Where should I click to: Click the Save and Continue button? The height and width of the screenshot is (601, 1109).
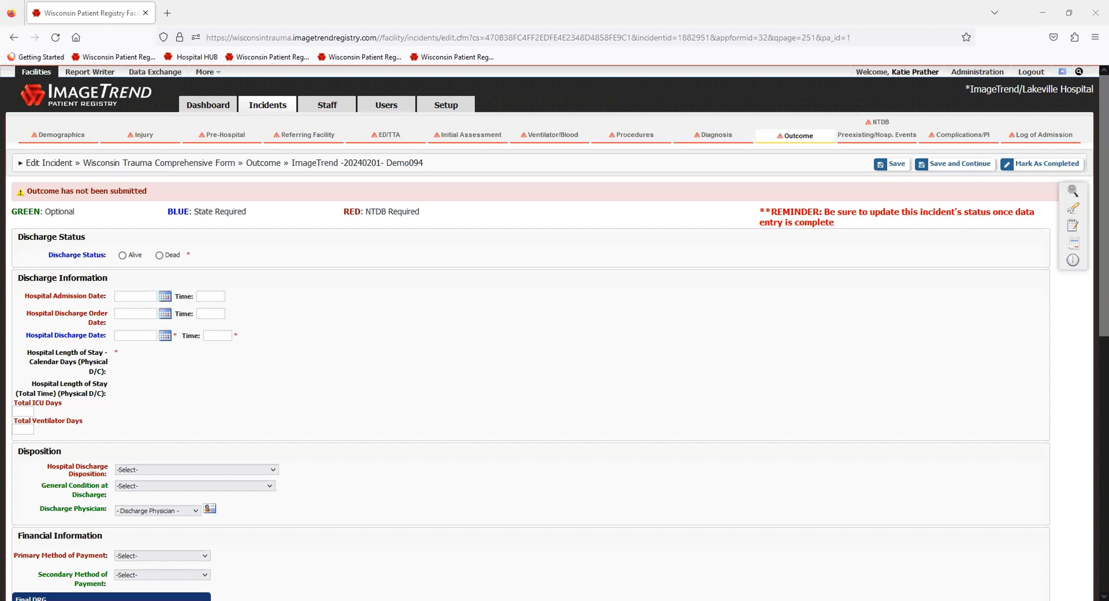(x=955, y=164)
